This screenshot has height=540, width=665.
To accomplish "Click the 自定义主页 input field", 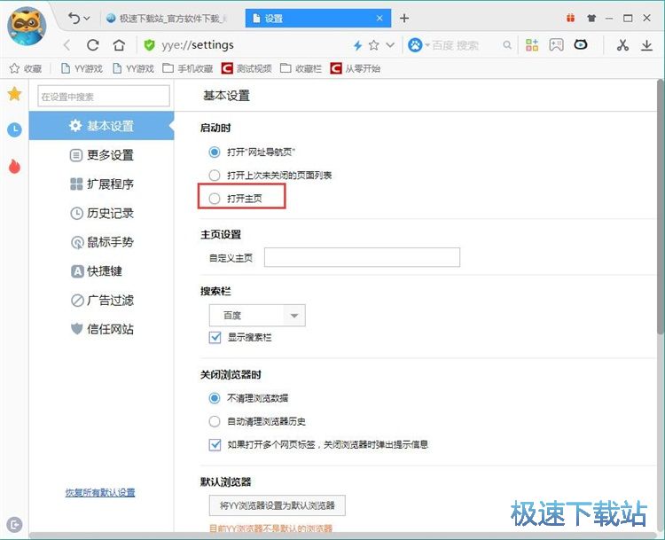I will pos(362,257).
